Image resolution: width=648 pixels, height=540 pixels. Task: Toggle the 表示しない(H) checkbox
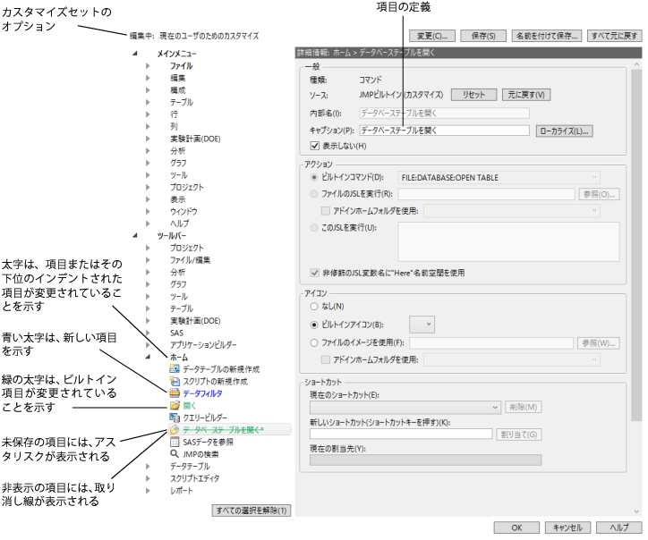click(314, 146)
